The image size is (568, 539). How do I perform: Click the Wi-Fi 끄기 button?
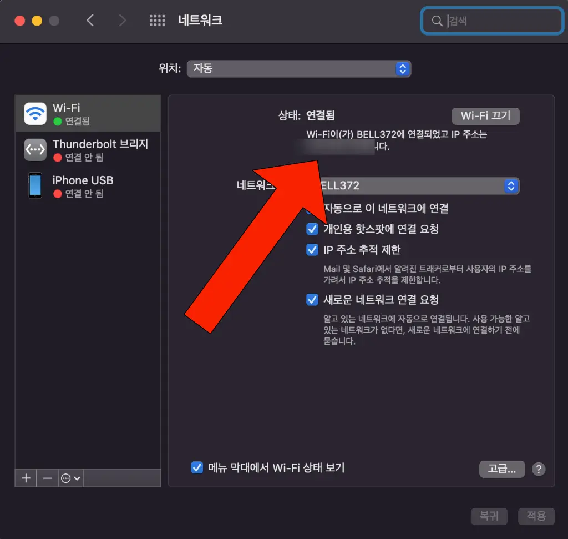click(486, 116)
